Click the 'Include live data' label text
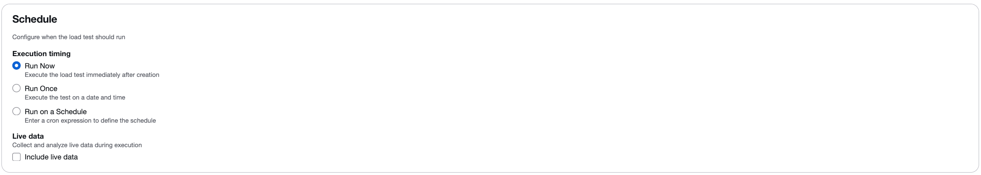This screenshot has width=981, height=175. 51,157
